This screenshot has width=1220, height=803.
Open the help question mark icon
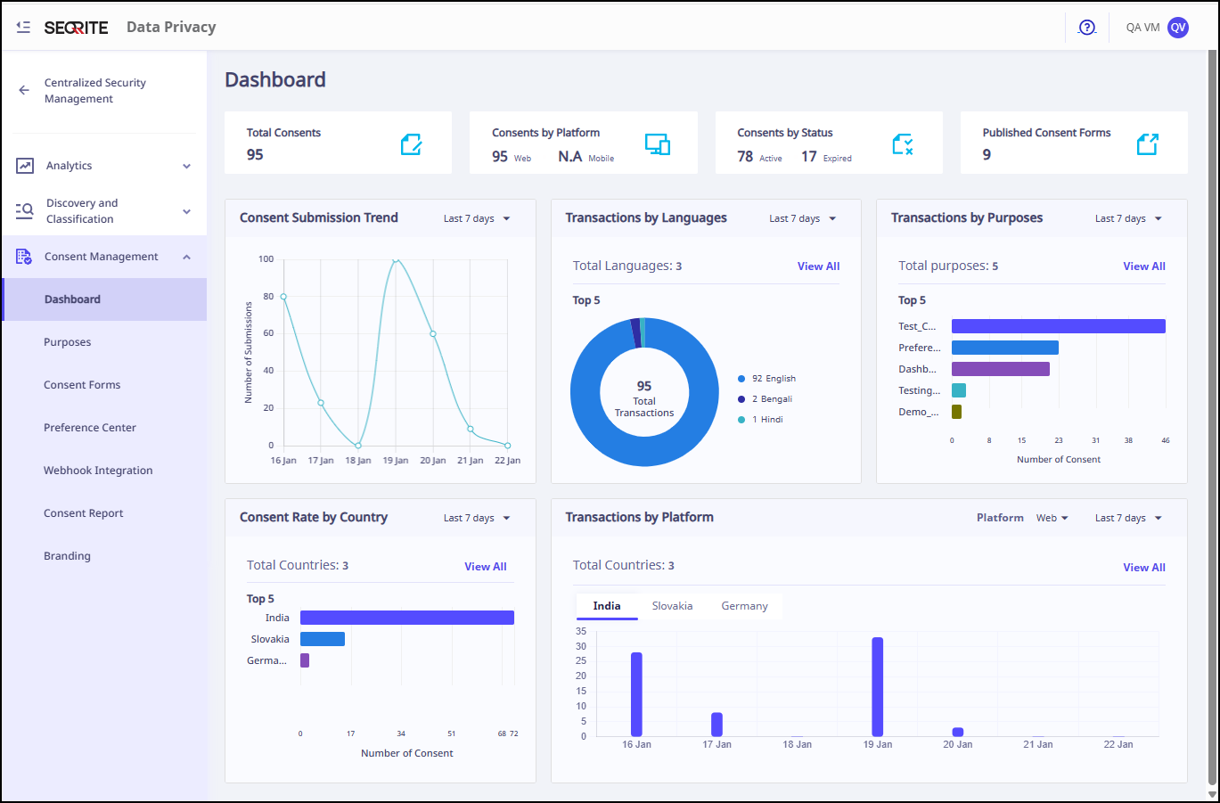1086,28
